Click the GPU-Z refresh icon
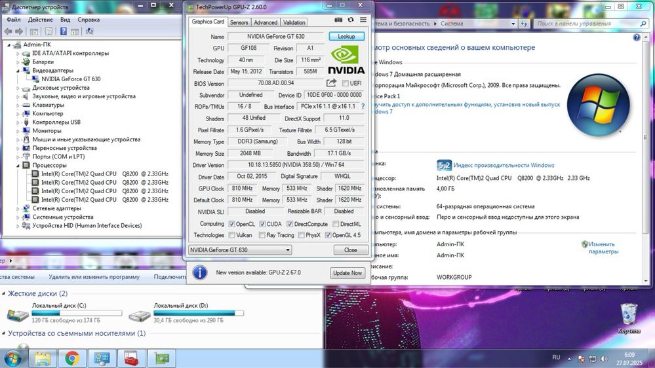 pyautogui.click(x=351, y=20)
